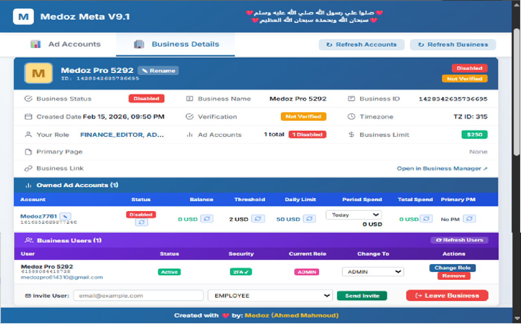Click the Feb 15, 2026, 09:50 PM date
This screenshot has width=521, height=325.
(124, 117)
